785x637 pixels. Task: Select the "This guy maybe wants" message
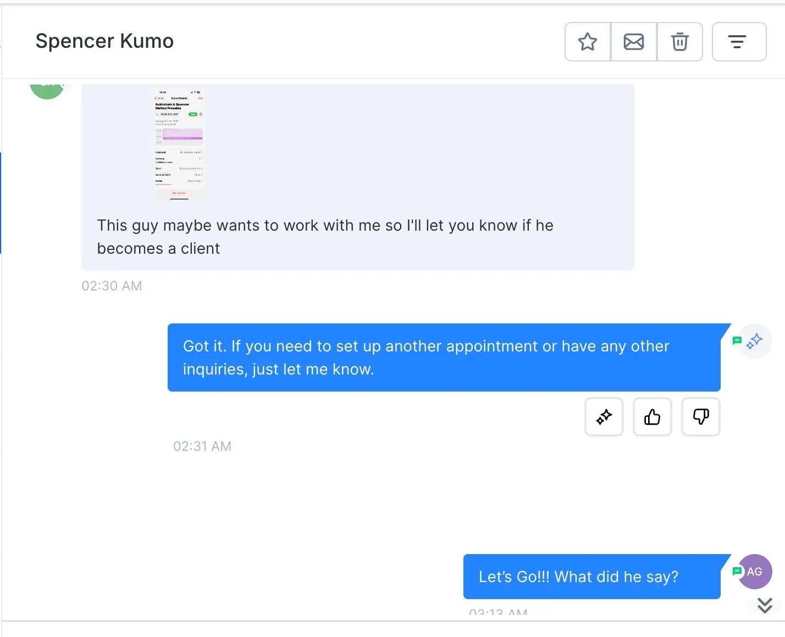[325, 237]
